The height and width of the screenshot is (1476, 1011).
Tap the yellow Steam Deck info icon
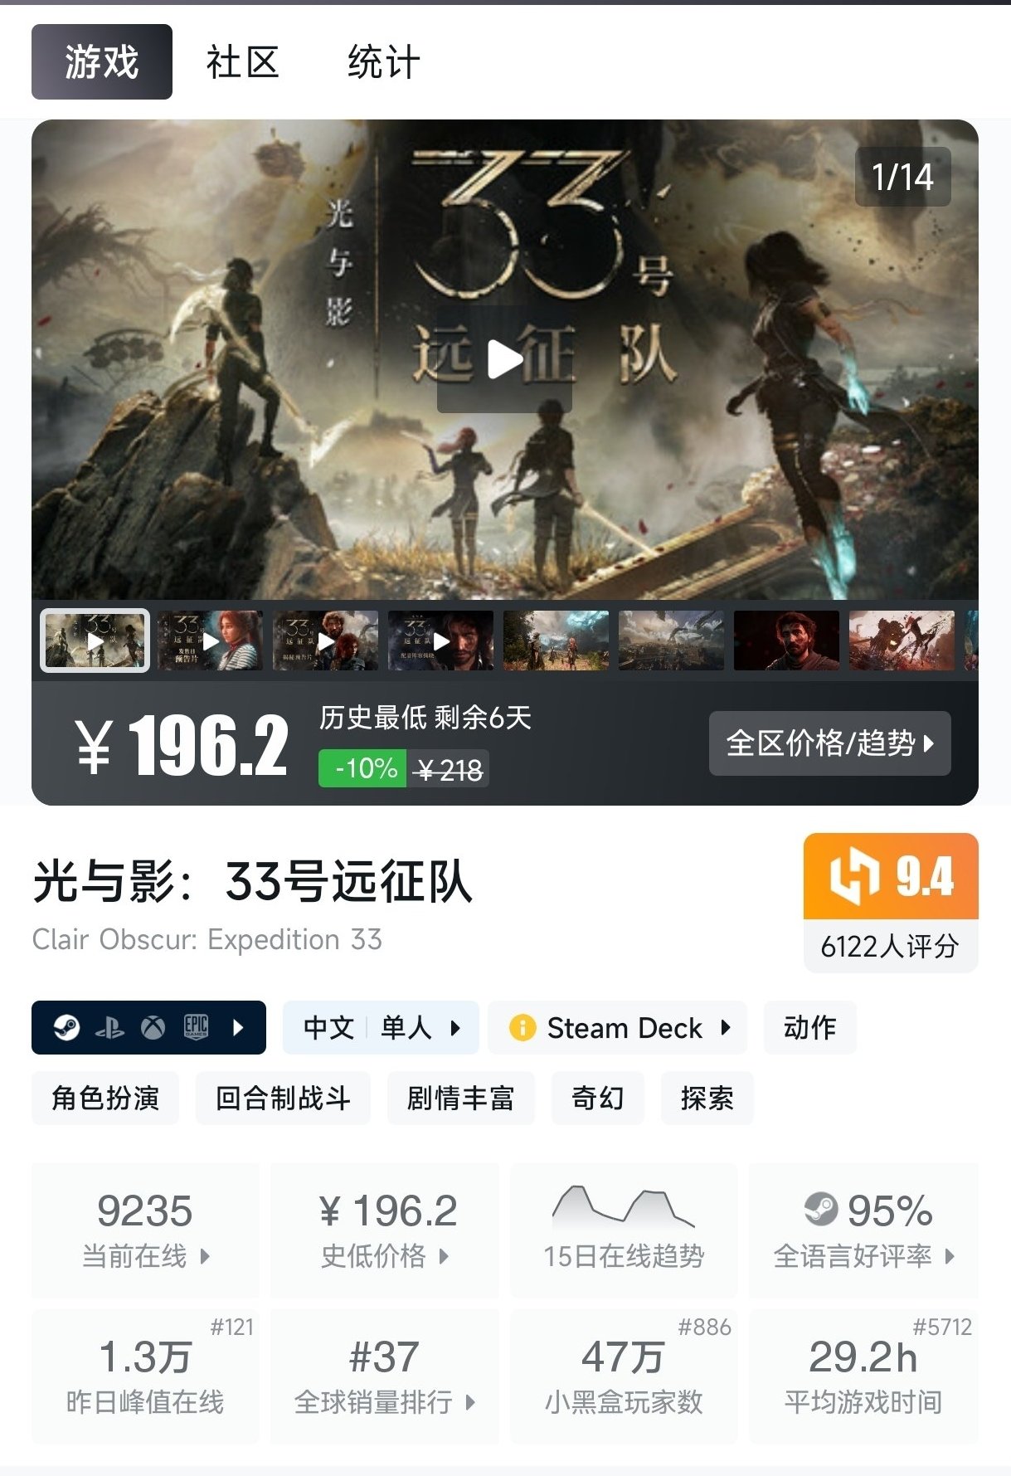(x=523, y=1028)
